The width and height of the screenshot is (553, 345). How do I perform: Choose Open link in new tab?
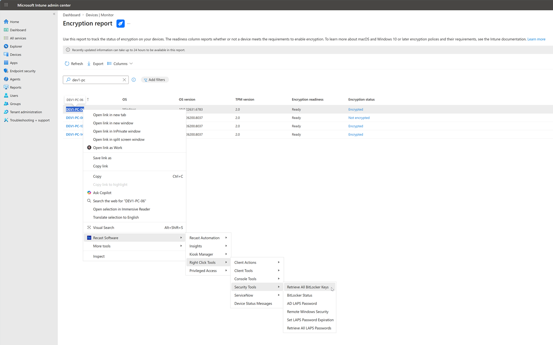pos(134,115)
